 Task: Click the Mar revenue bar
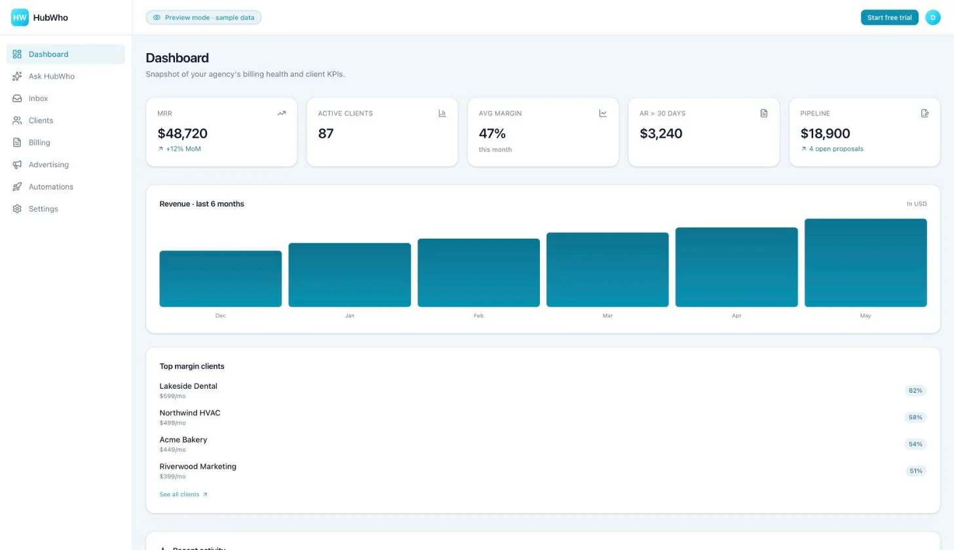coord(607,269)
